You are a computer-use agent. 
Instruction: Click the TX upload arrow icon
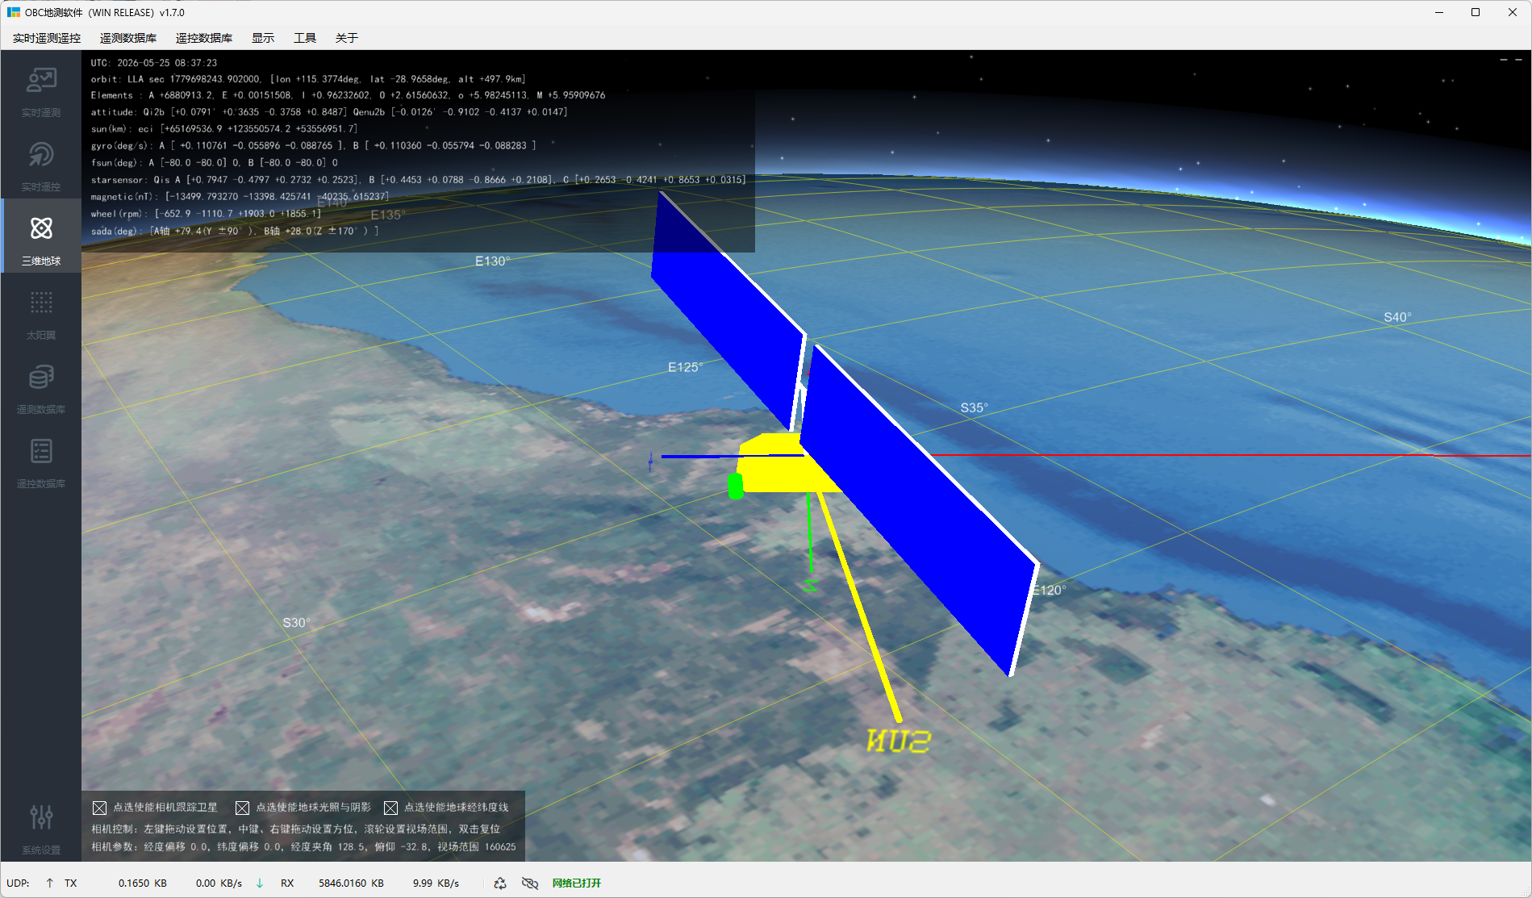coord(50,883)
